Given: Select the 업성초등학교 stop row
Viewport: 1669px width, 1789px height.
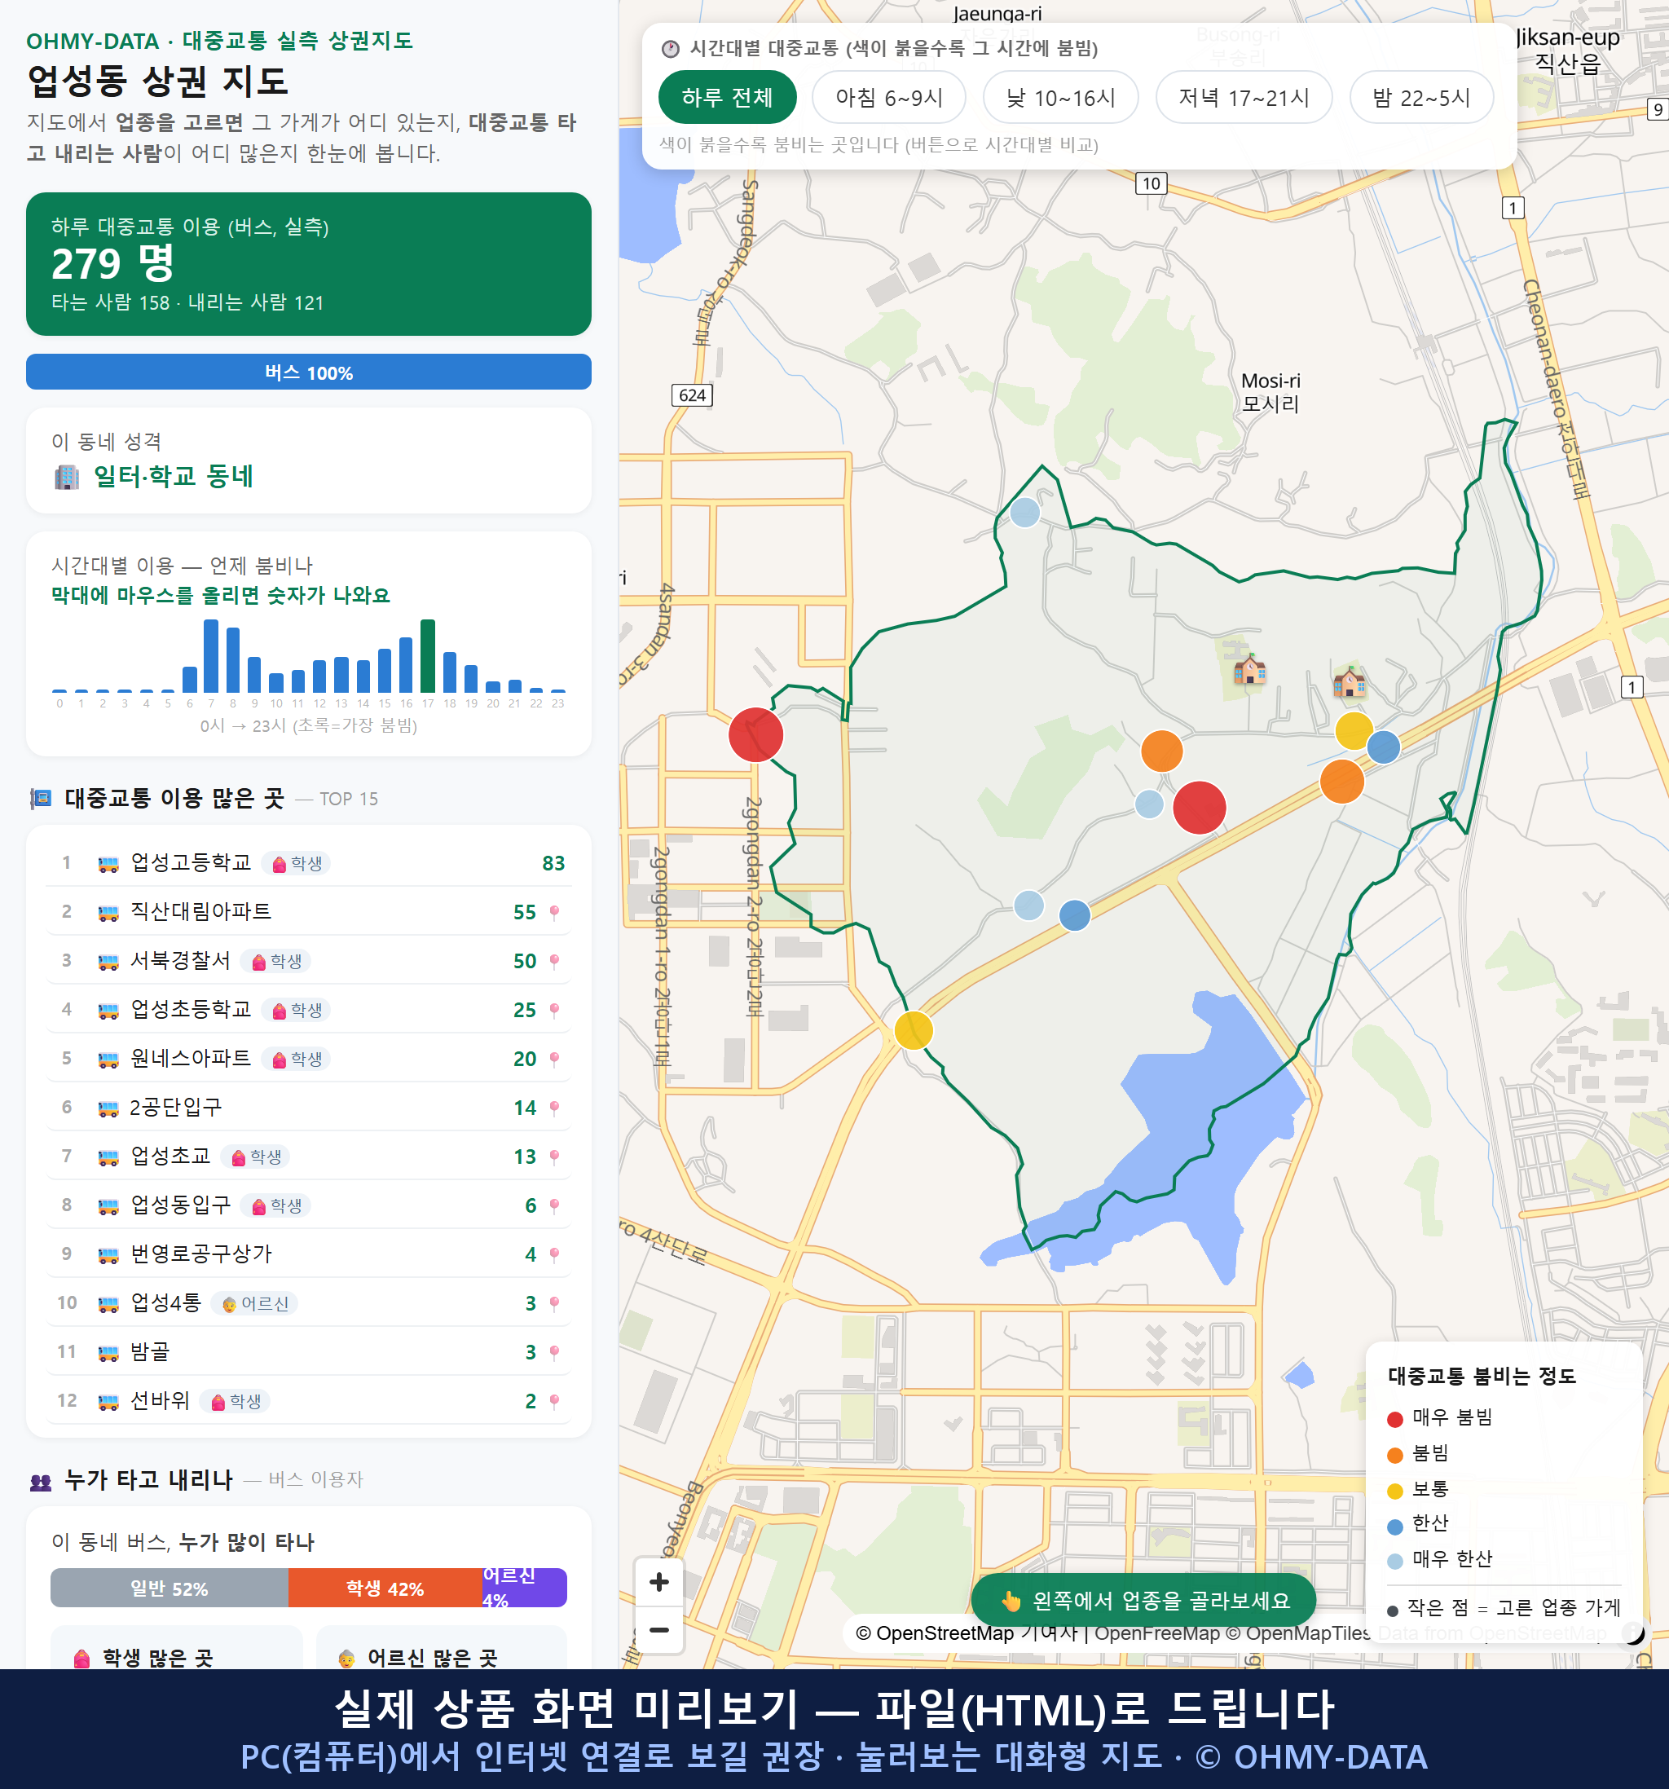Looking at the screenshot, I should pos(309,1010).
